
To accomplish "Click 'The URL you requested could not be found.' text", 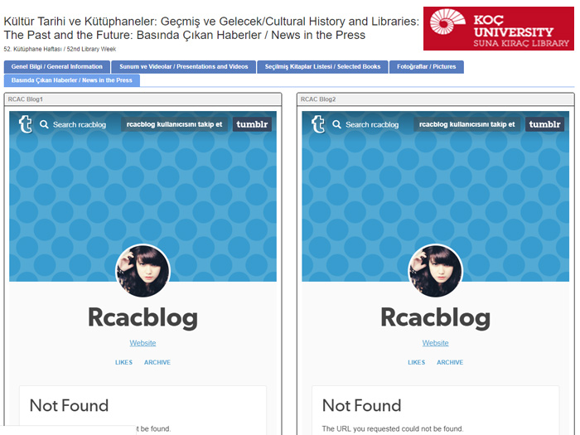I will point(393,428).
